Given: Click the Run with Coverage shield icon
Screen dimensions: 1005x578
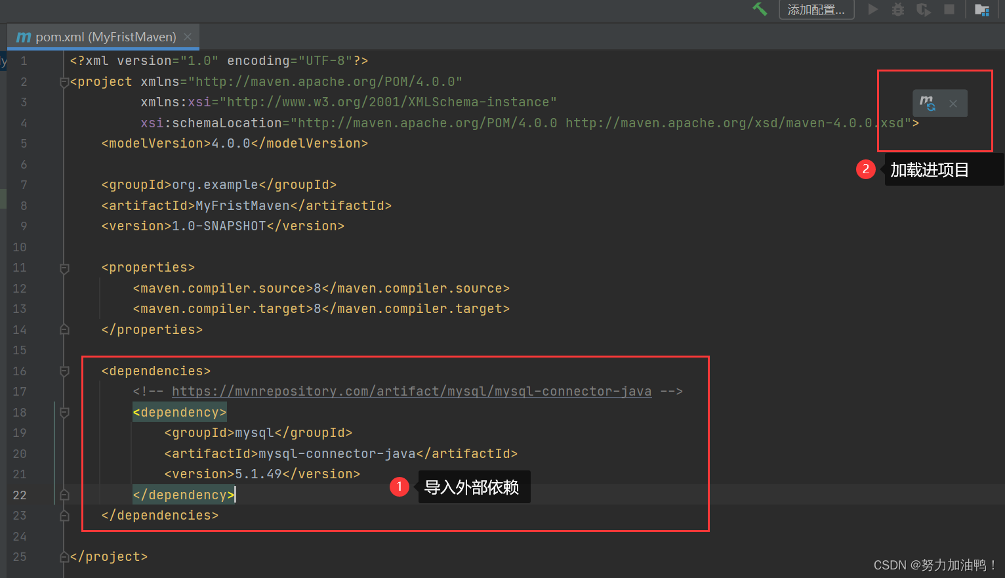Looking at the screenshot, I should (924, 9).
